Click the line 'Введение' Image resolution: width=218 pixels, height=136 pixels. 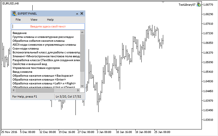[x=19, y=33]
